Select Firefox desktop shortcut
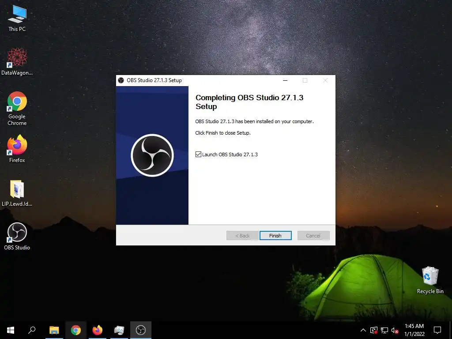452x339 pixels. pos(17,149)
